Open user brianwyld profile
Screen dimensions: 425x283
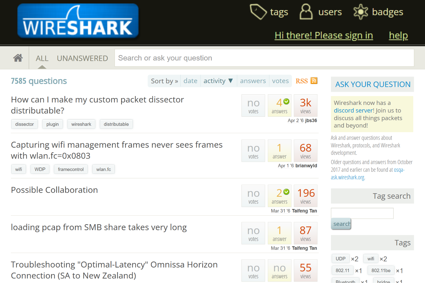pyautogui.click(x=306, y=166)
